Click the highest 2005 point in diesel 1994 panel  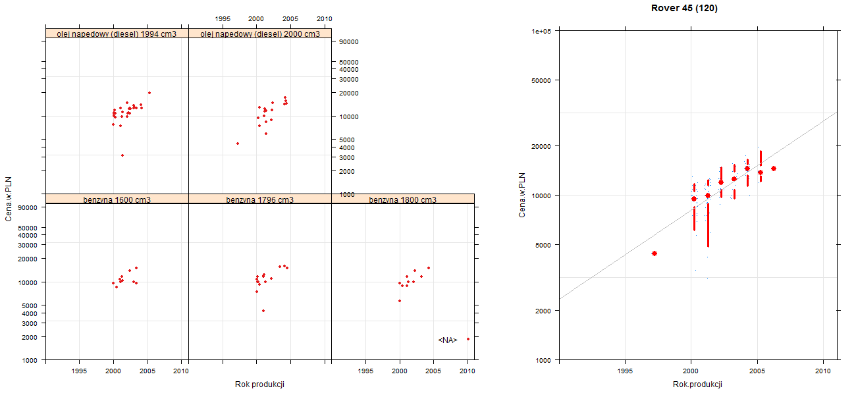click(x=149, y=93)
